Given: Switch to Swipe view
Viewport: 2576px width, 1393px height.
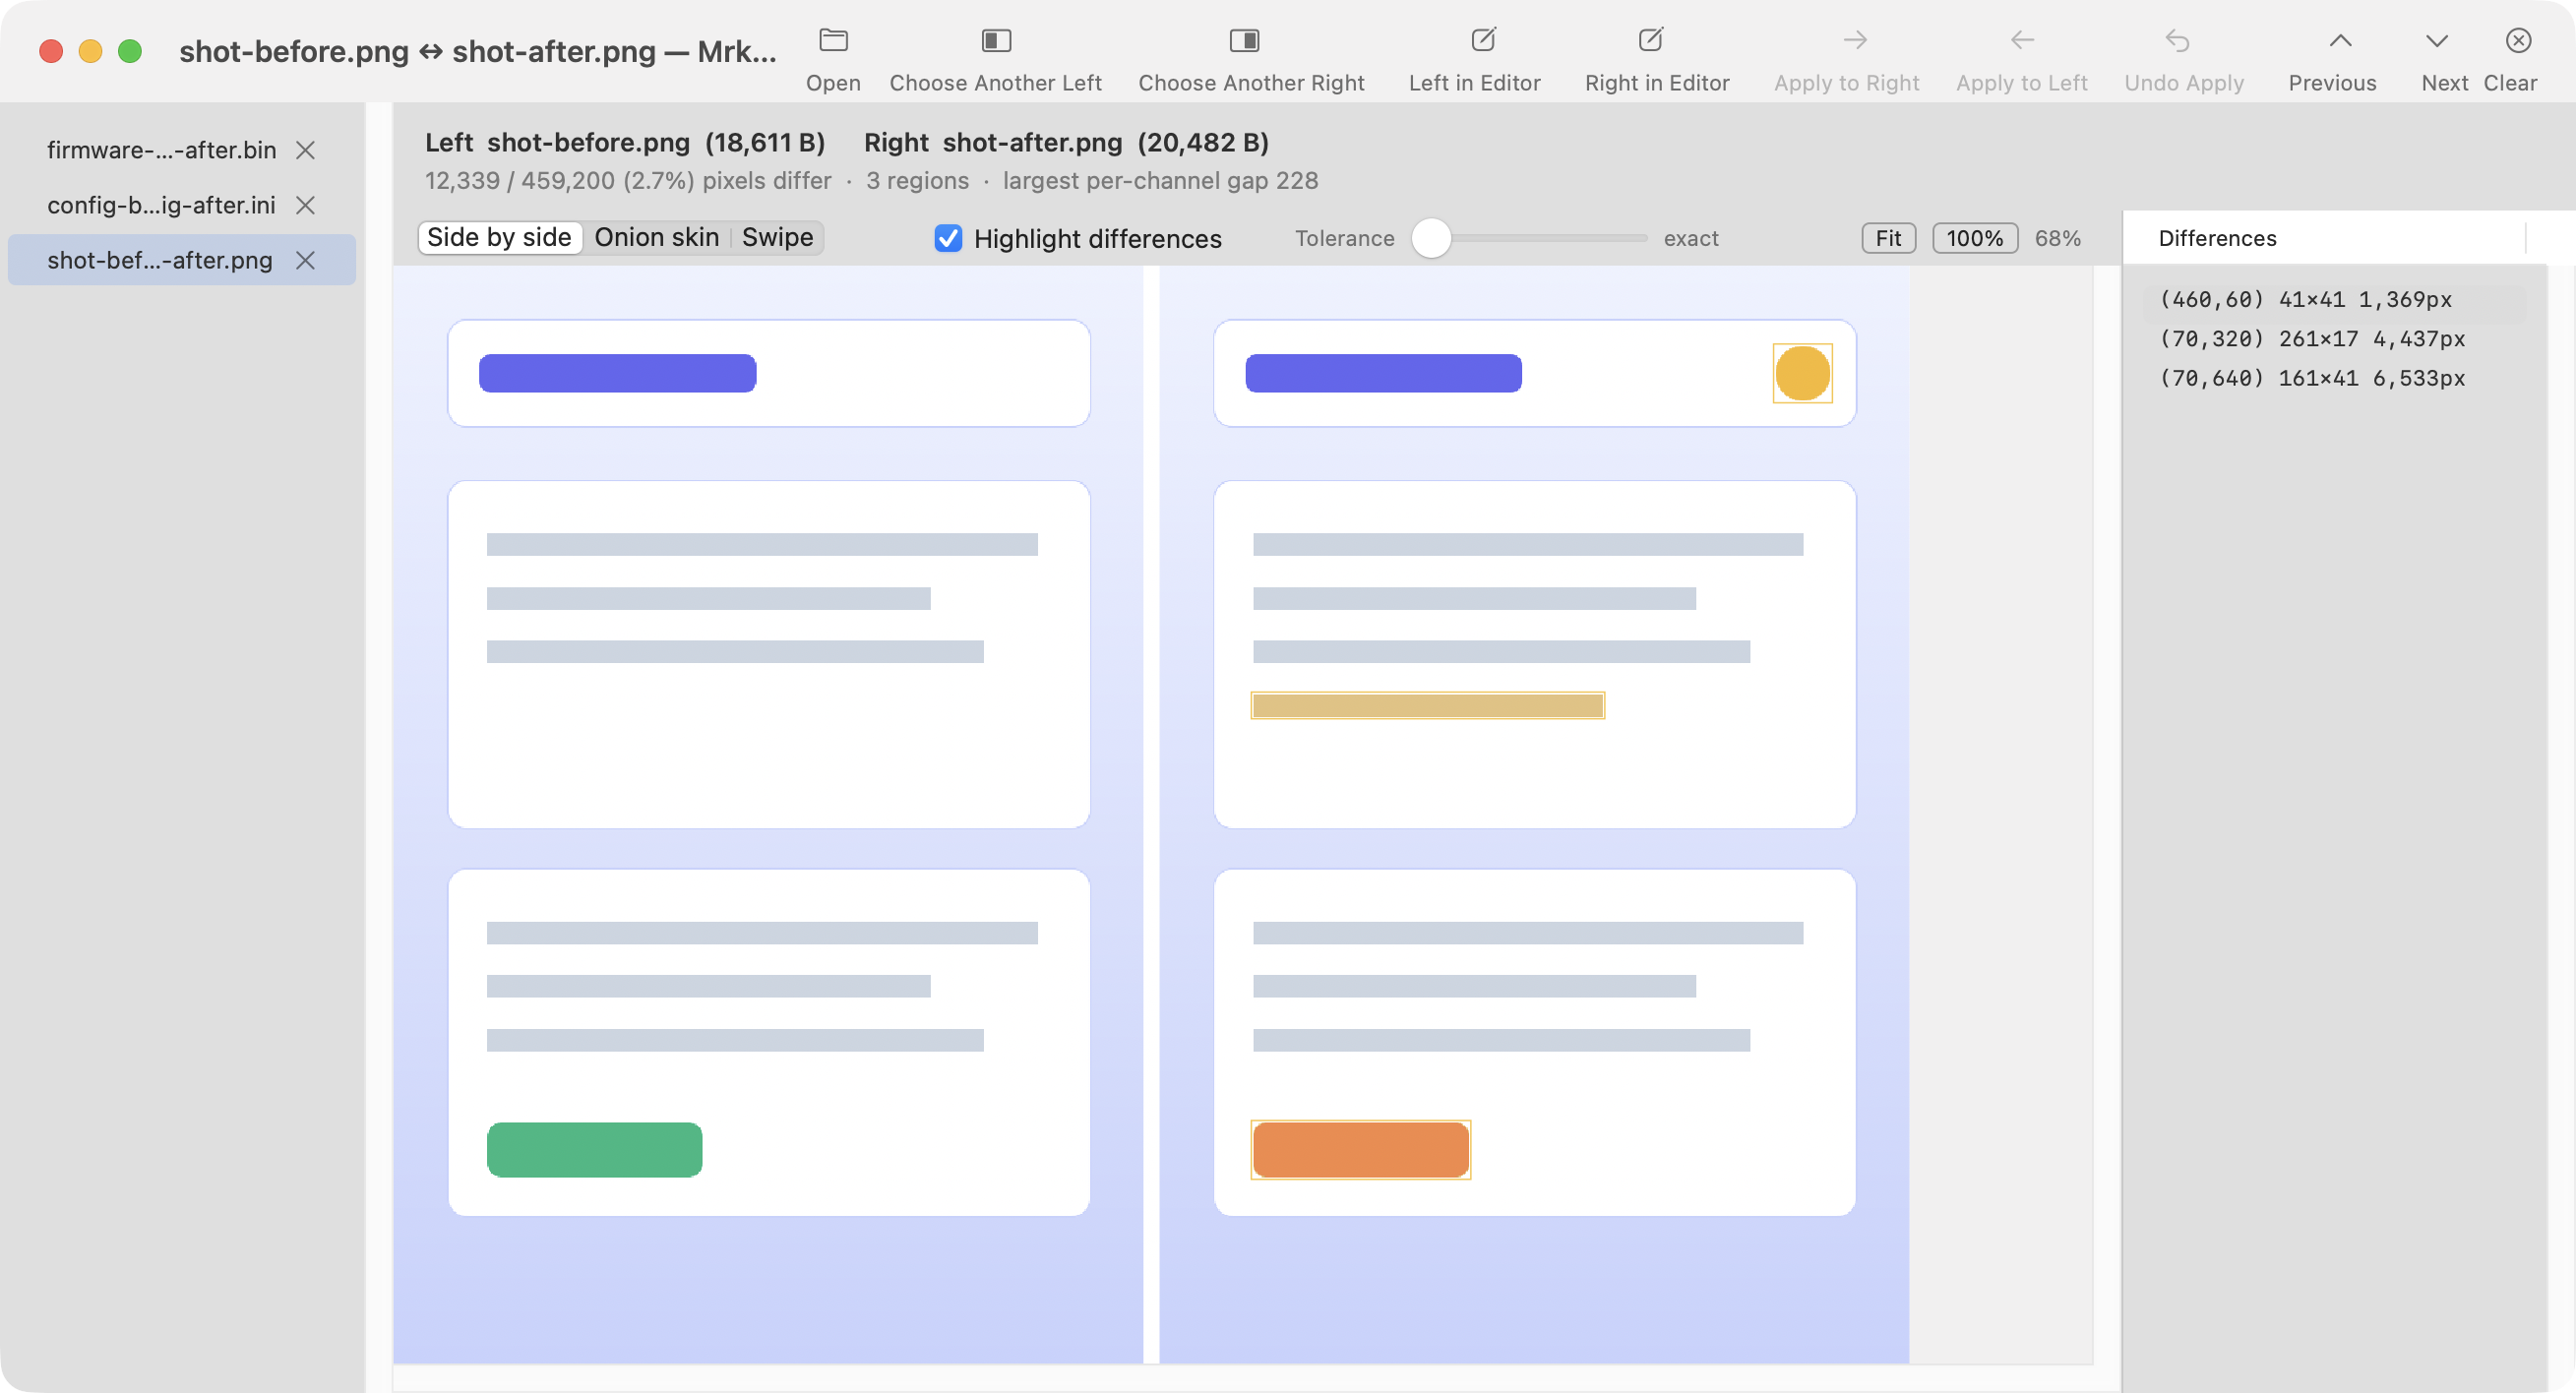Looking at the screenshot, I should [777, 237].
